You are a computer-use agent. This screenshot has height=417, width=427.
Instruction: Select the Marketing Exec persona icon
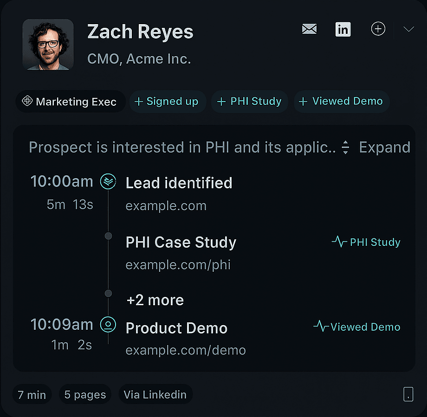(x=28, y=102)
